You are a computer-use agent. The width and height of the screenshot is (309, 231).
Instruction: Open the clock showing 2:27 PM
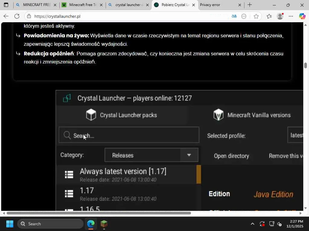[x=295, y=224]
